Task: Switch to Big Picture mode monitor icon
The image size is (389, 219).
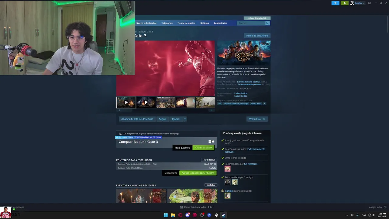Action: click(369, 3)
